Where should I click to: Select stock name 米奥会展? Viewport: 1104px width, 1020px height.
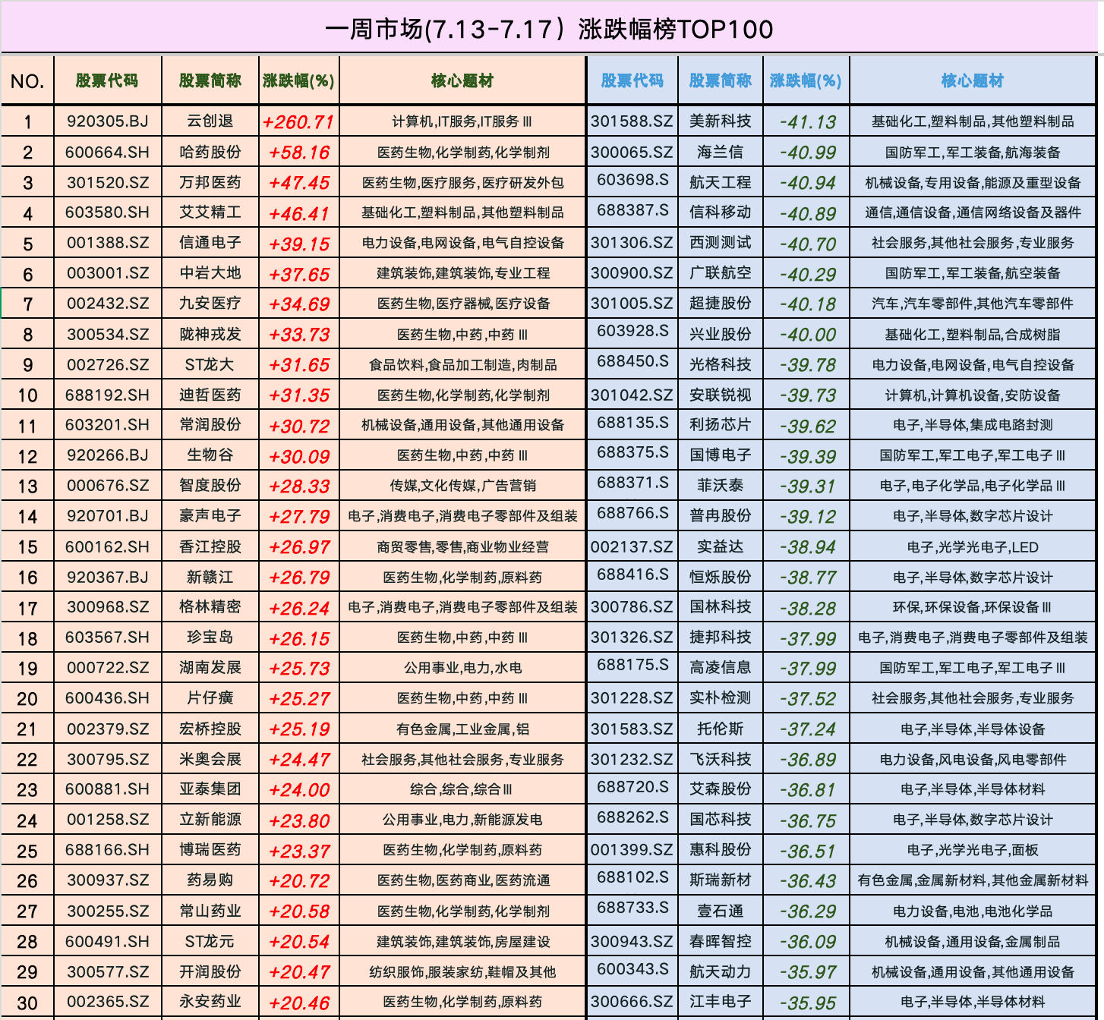210,759
